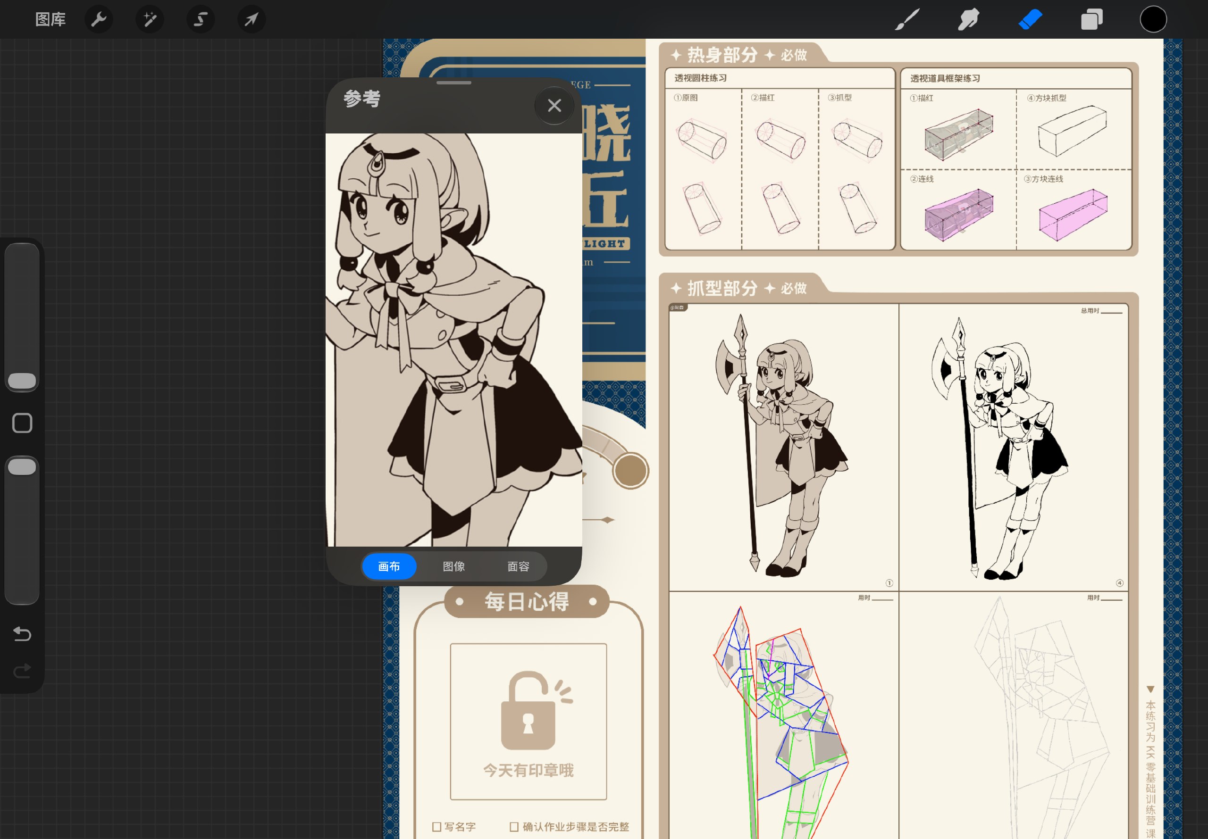Click the reference panel character preview

pos(454,340)
